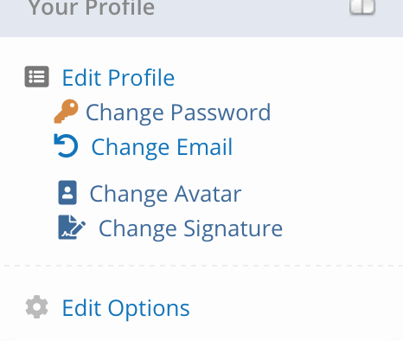Click the word Signature in Change Signature

[233, 229]
